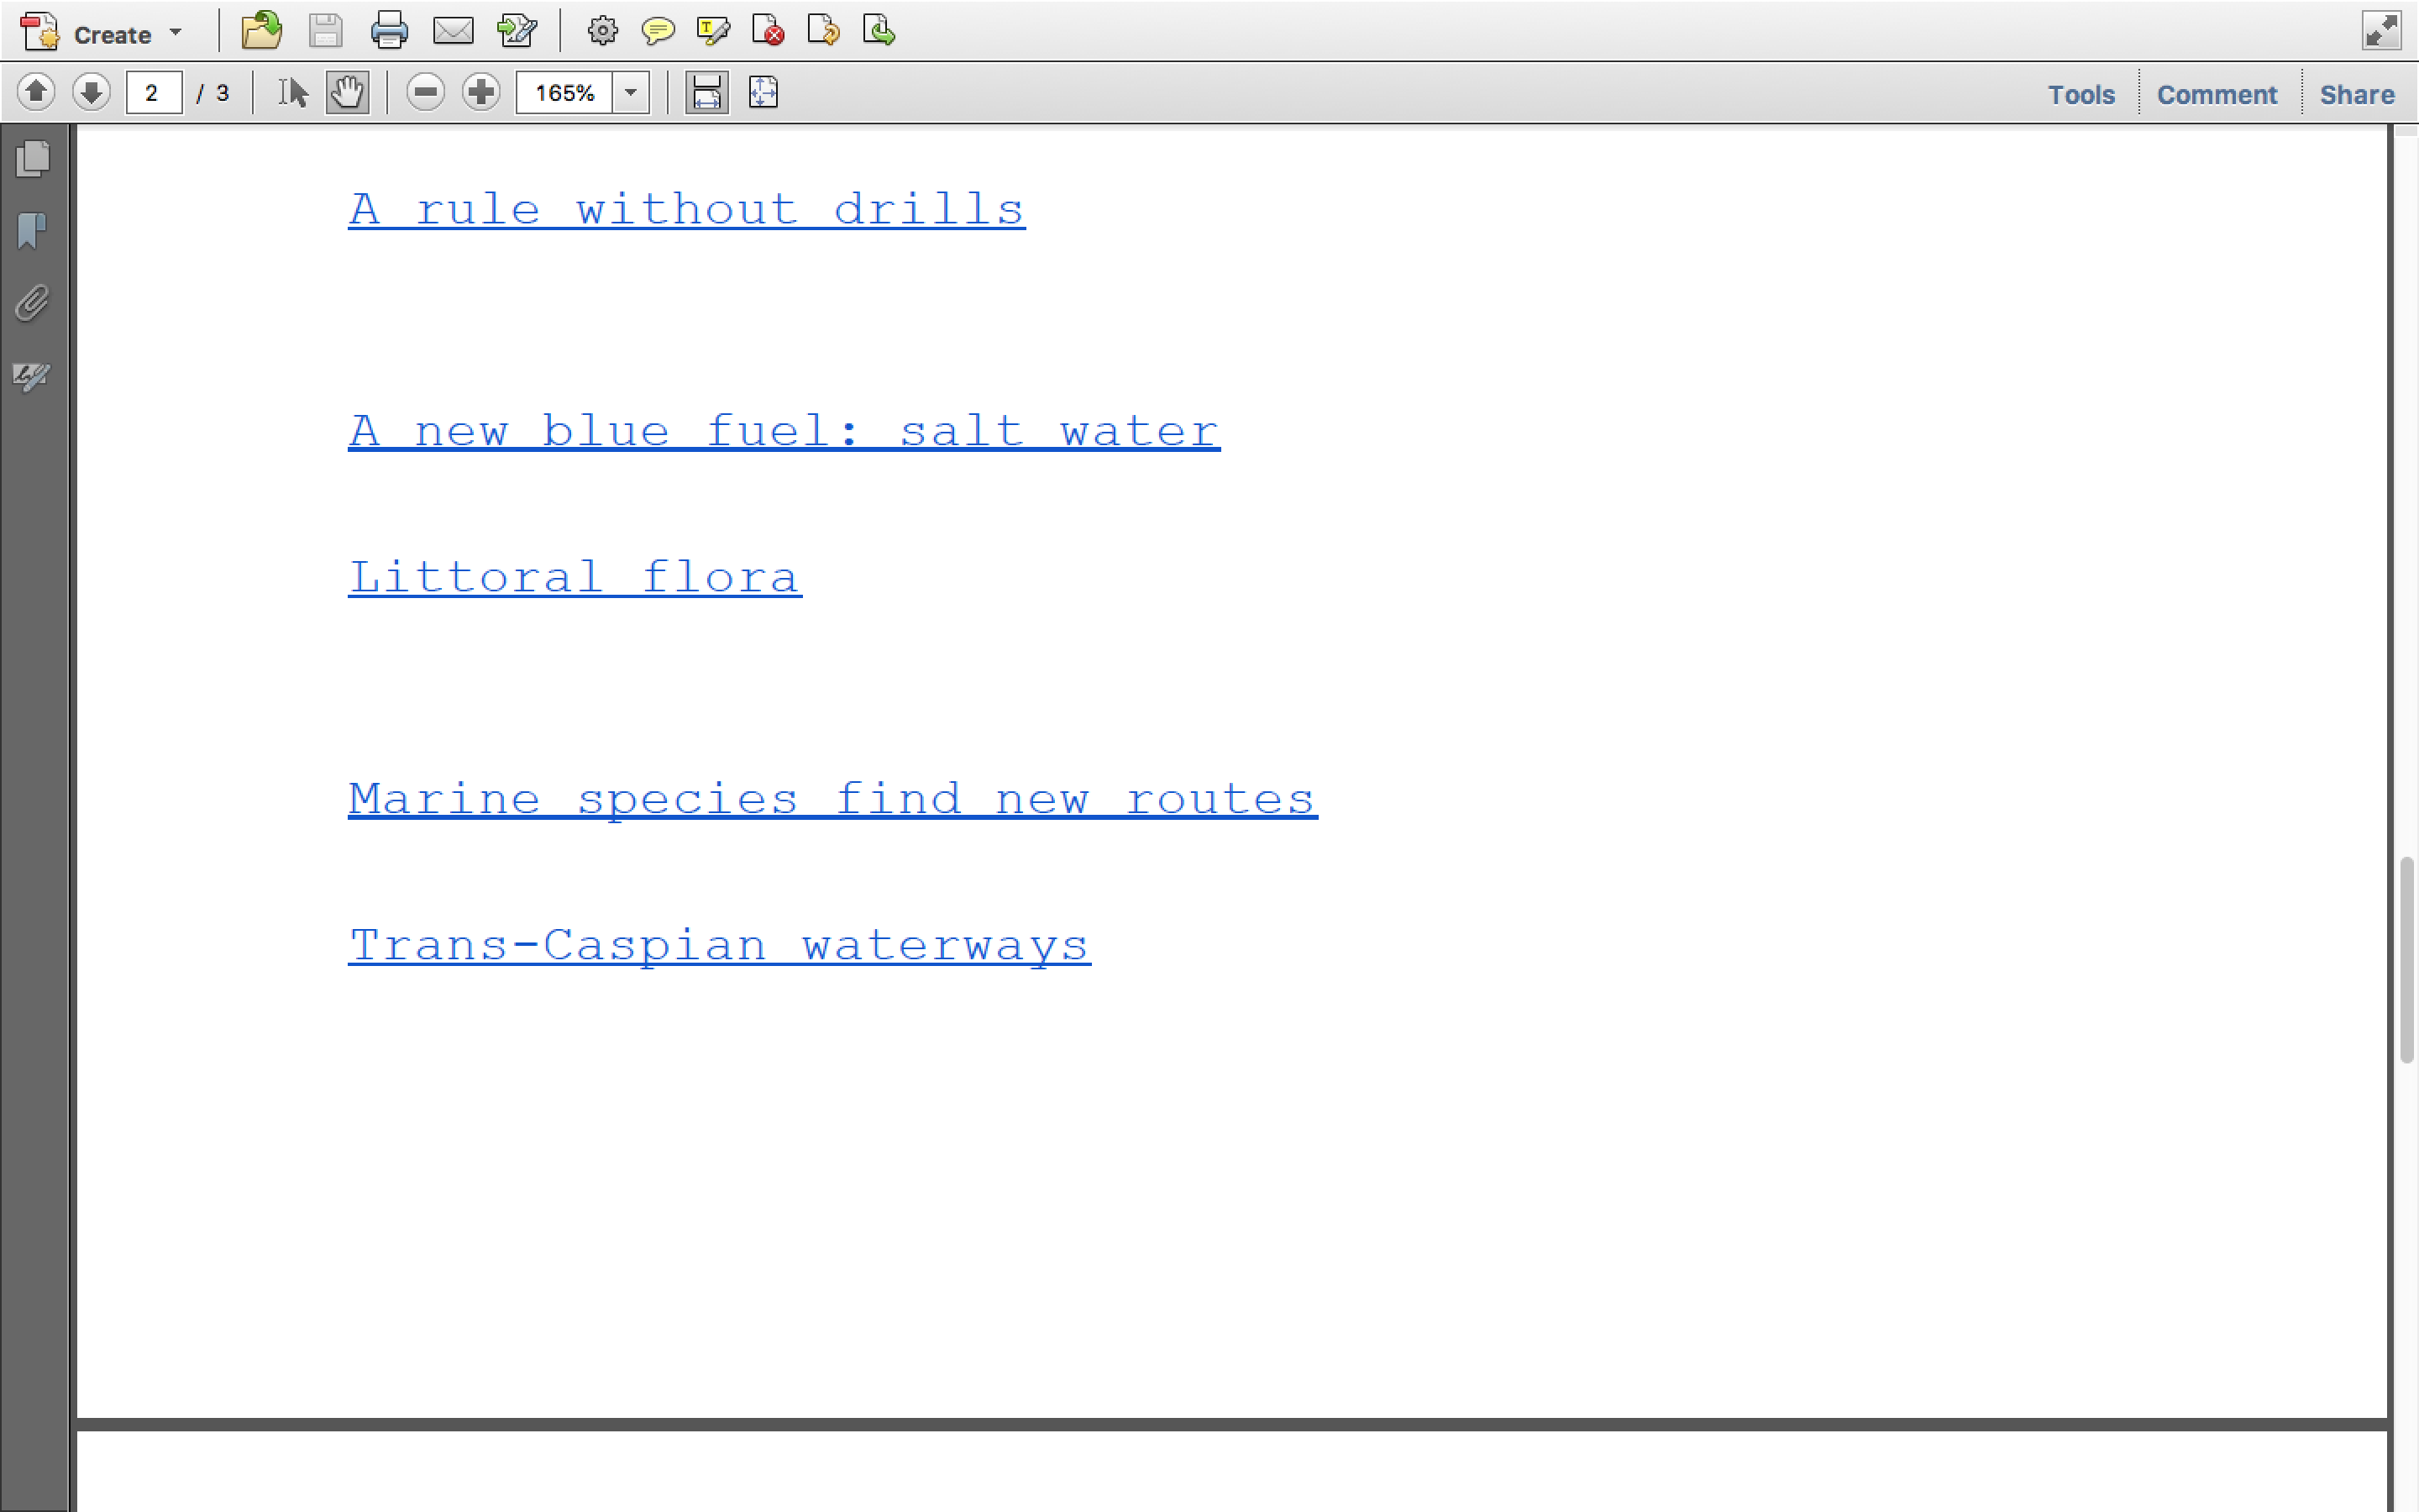Print the document with the printer icon
This screenshot has width=2419, height=1512.
tap(389, 31)
